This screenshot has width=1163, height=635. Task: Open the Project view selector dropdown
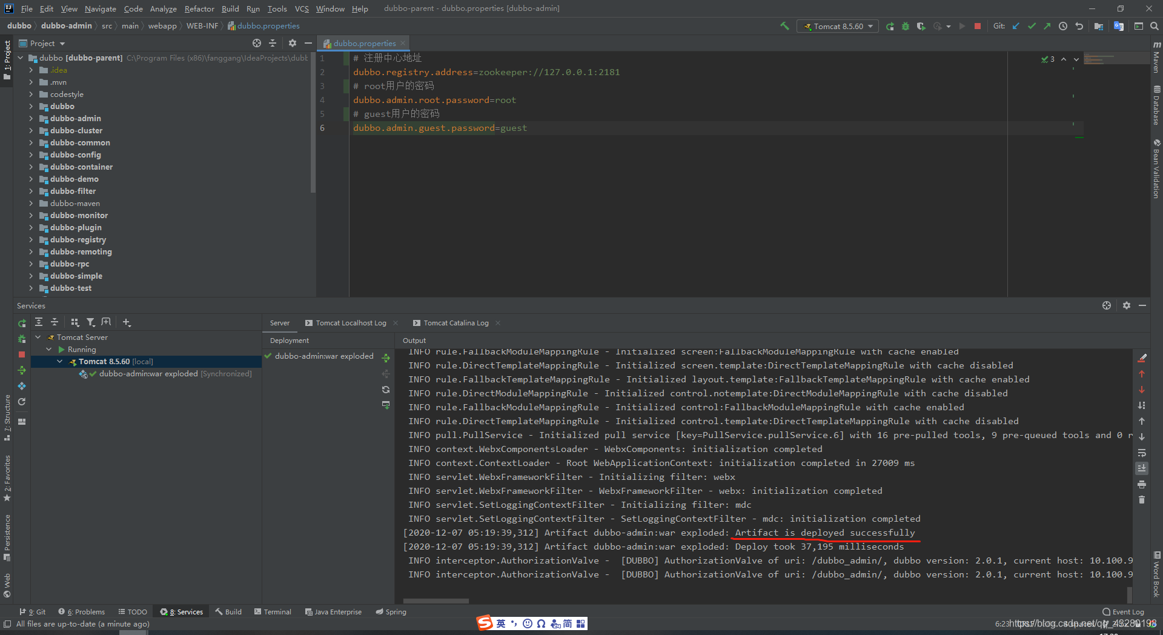pyautogui.click(x=42, y=43)
